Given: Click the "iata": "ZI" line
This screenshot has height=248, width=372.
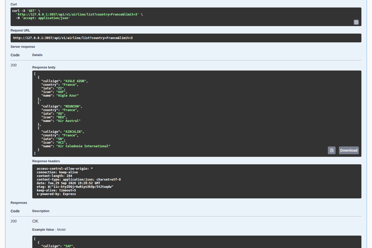Looking at the screenshot, I should coord(53,88).
